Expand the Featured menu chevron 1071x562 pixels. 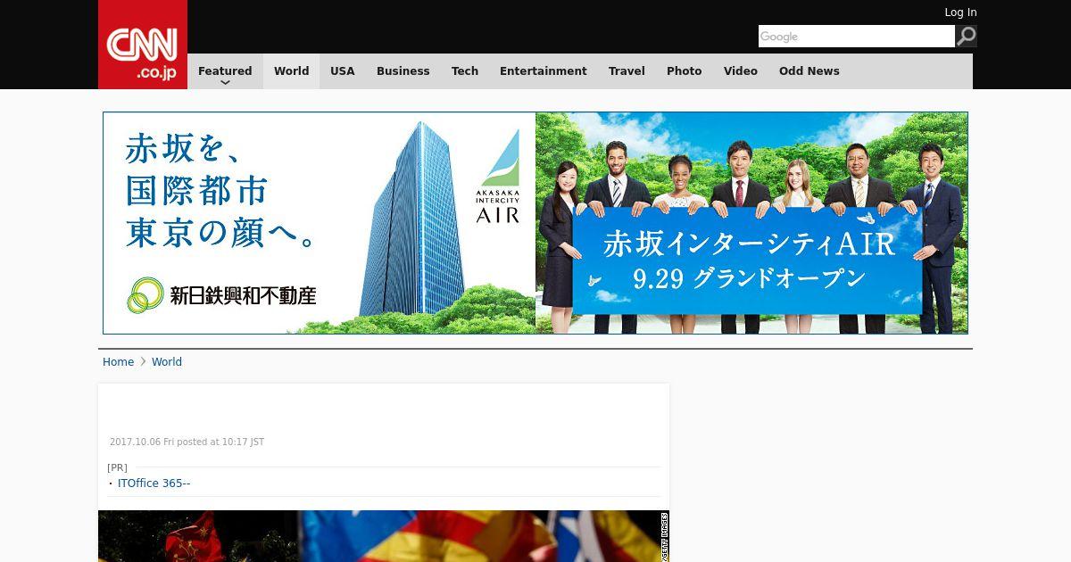tap(225, 82)
